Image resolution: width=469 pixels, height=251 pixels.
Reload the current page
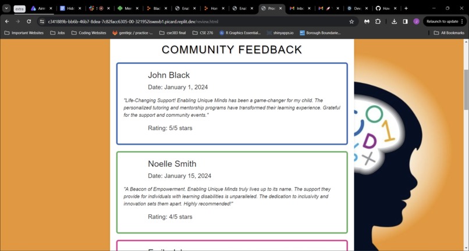pyautogui.click(x=29, y=21)
